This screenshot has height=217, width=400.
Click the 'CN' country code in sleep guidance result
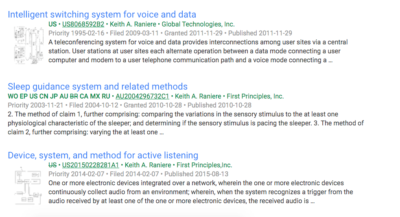[x=44, y=96]
